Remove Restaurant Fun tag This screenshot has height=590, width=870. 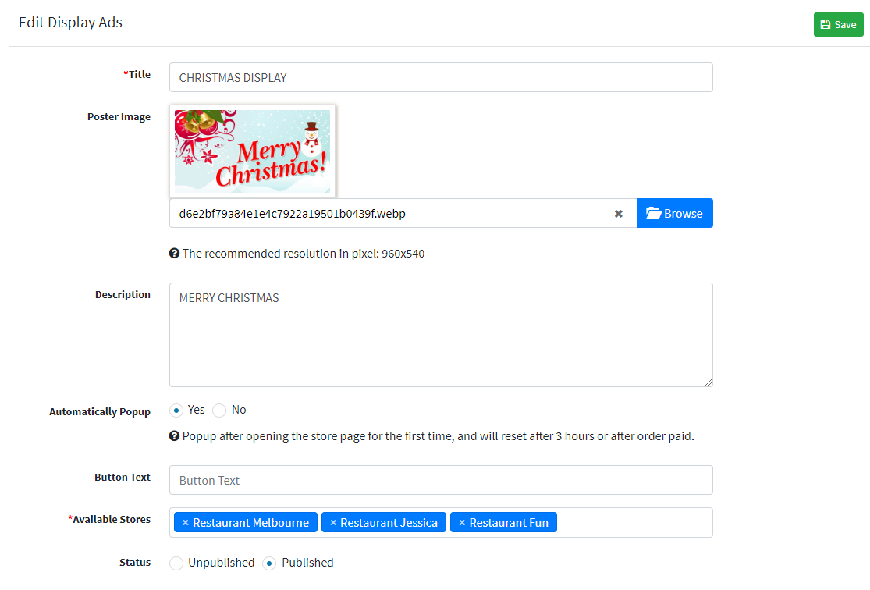462,523
